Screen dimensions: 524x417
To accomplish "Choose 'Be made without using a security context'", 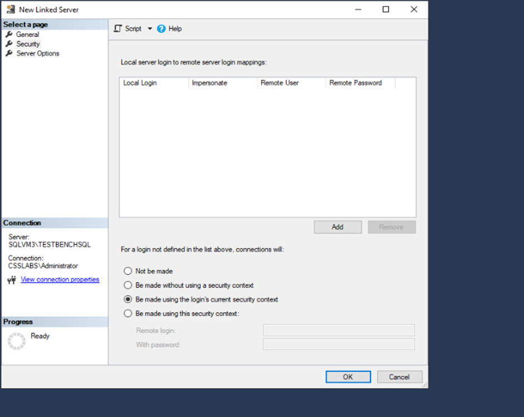I will [x=128, y=285].
